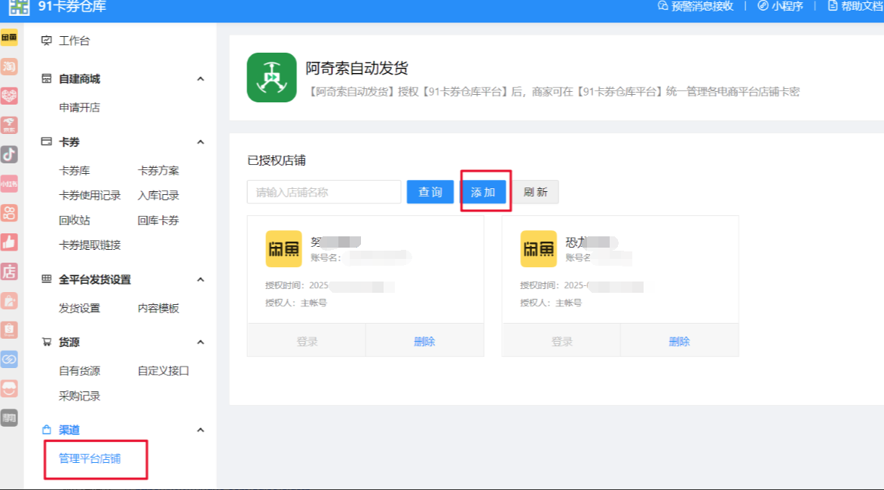Click the 刷新 refresh button
Screen dimensions: 884x490
(536, 192)
